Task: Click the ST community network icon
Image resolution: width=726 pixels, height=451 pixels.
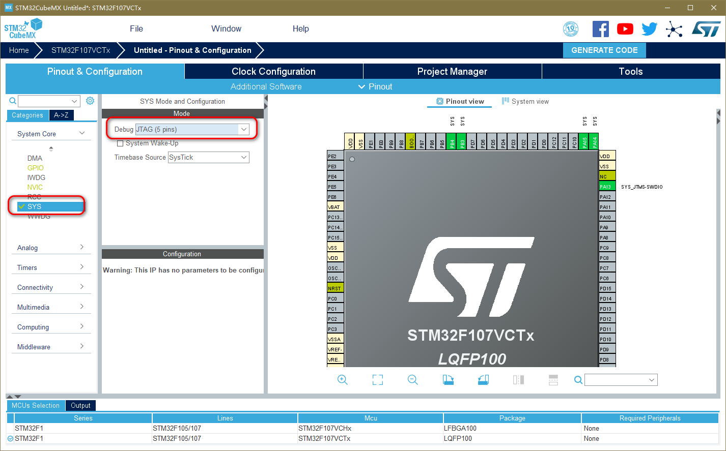Action: pyautogui.click(x=674, y=29)
